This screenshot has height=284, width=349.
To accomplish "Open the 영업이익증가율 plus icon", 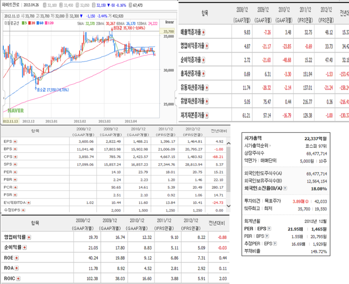I will (x=207, y=46).
